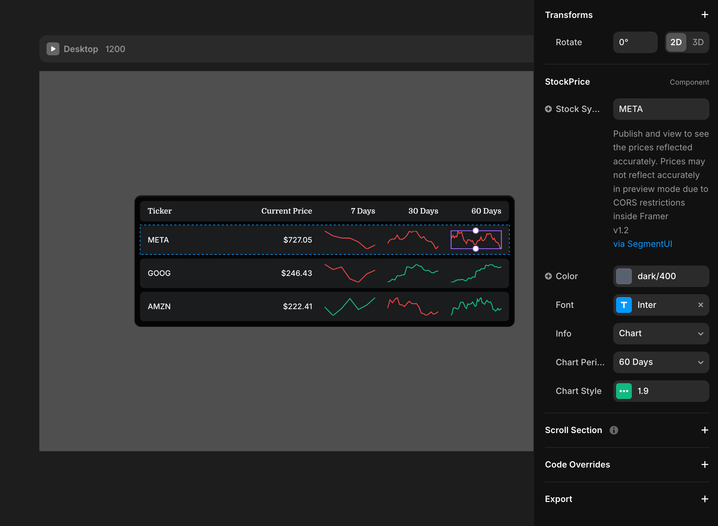718x526 pixels.
Task: Add a new transform with plus icon
Action: tap(704, 15)
